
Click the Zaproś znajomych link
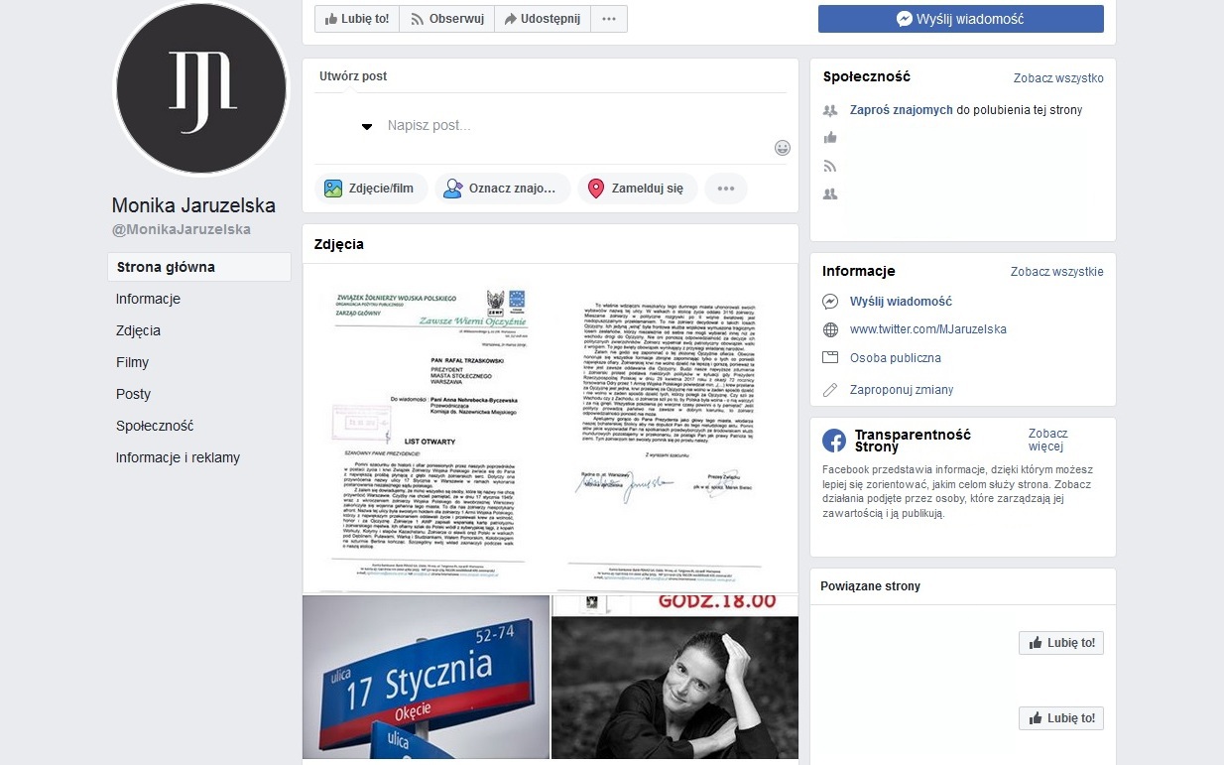[x=902, y=110]
